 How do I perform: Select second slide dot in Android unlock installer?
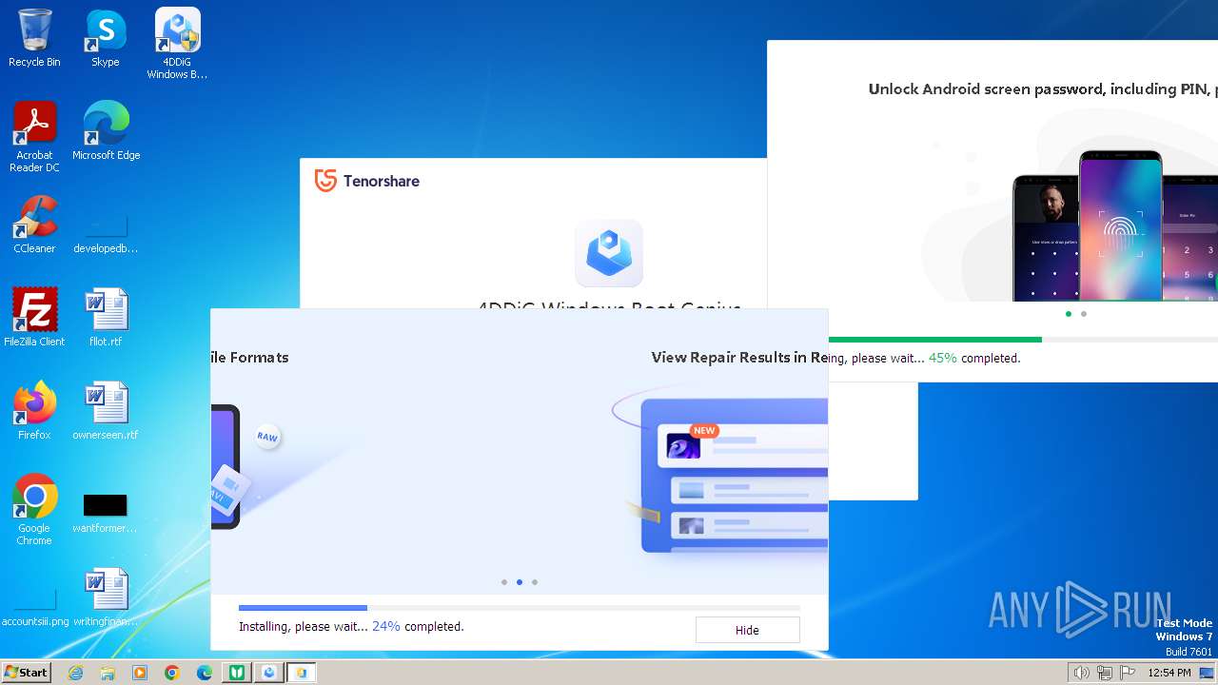(x=1083, y=314)
